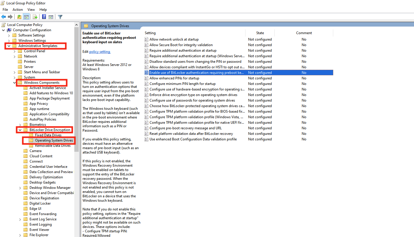The image size is (414, 237).
Task: Select the Operating System Drives tree folder
Action: (54, 140)
